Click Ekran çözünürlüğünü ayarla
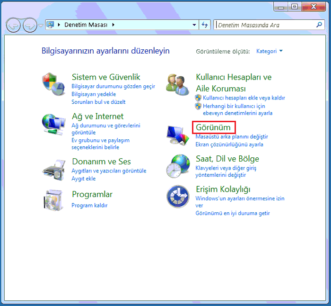Image resolution: width=331 pixels, height=306 pixels. click(x=229, y=144)
